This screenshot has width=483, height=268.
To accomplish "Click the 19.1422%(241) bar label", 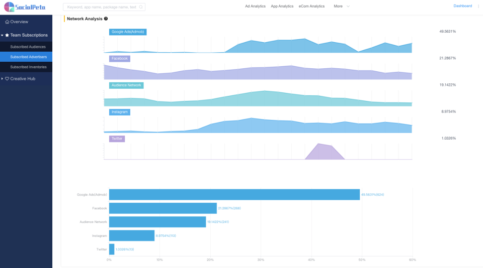I will pos(218,222).
